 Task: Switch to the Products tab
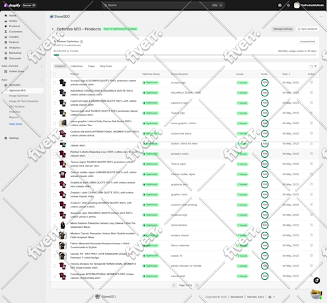pos(60,66)
